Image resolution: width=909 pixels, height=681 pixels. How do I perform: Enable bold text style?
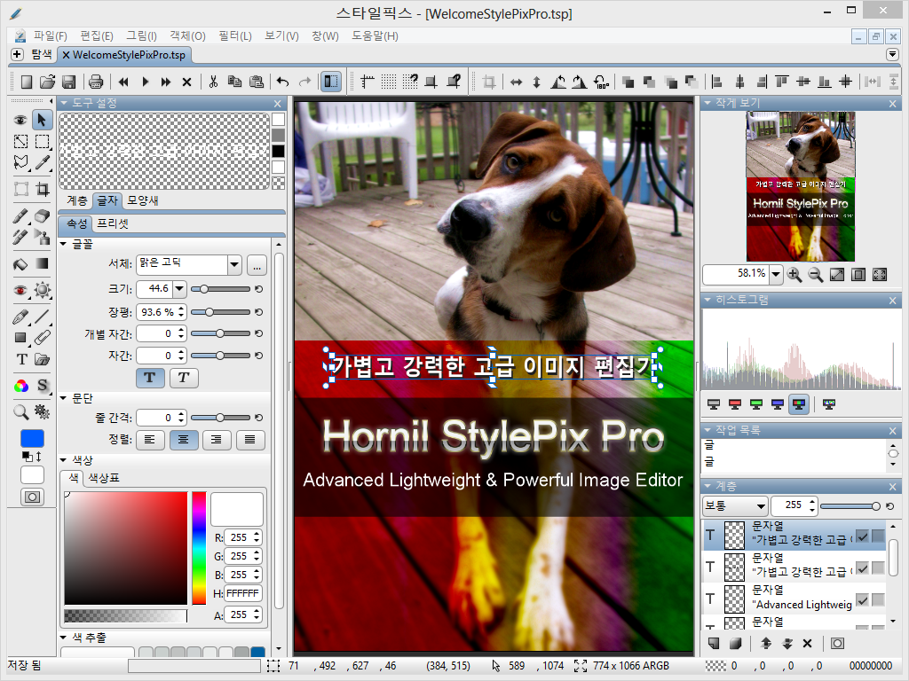[150, 378]
